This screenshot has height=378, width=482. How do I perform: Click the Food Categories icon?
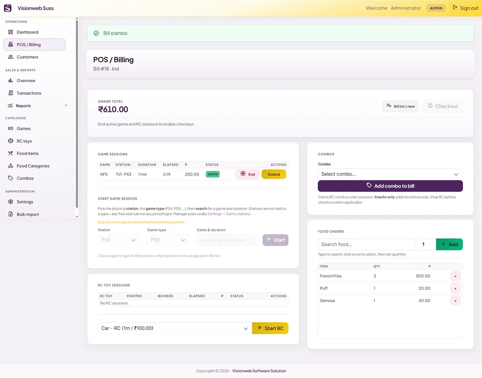pos(11,166)
